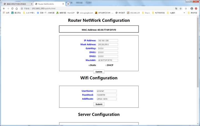
Task: Open the browser profile avatar
Action: (x=192, y=9)
